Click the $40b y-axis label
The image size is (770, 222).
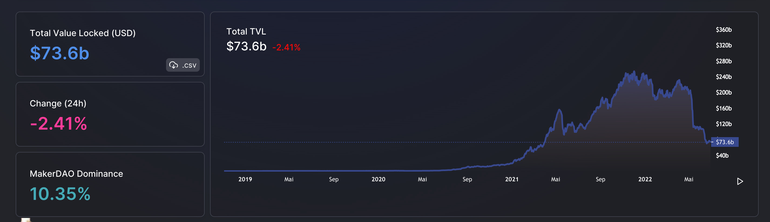coord(722,155)
